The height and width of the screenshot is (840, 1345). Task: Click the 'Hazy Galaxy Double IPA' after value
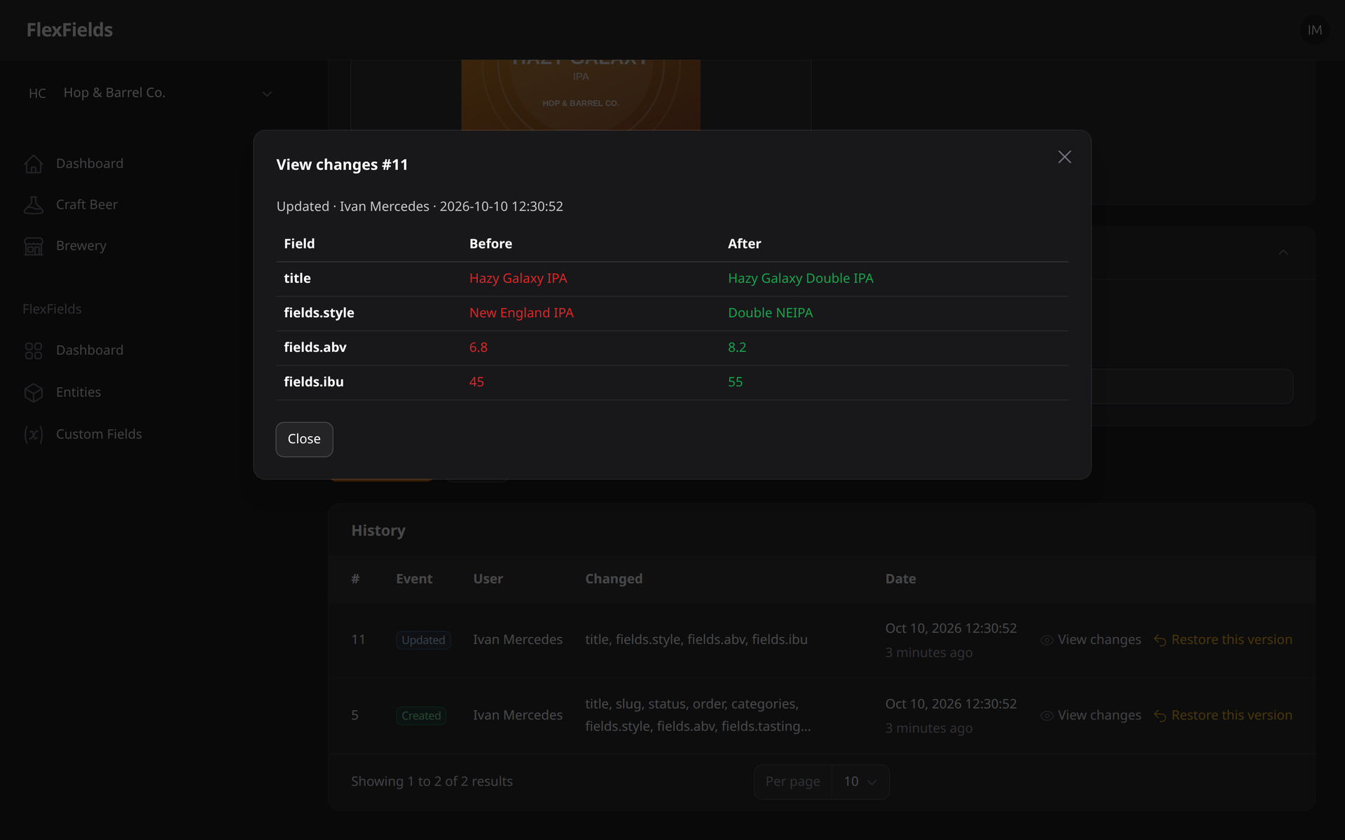(x=801, y=278)
